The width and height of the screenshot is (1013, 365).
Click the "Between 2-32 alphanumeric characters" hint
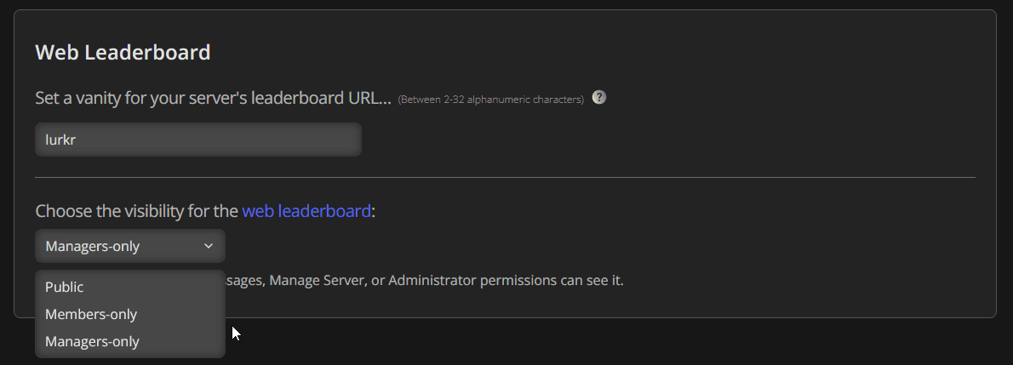[490, 100]
